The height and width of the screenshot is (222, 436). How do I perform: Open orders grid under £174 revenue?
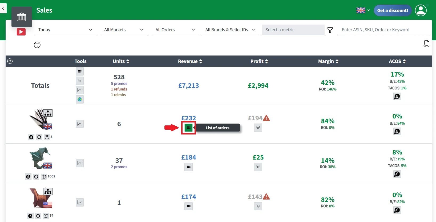[189, 206]
